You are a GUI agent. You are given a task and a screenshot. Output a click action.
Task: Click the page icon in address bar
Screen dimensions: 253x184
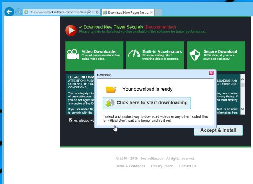(x=26, y=12)
